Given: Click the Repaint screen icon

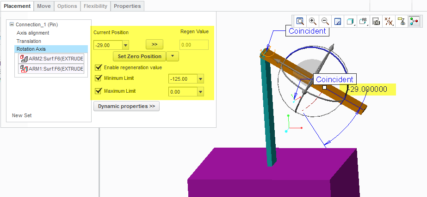Looking at the screenshot, I should (x=338, y=21).
